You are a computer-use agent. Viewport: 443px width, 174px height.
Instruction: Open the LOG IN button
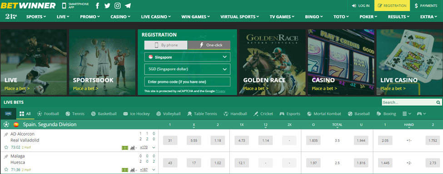click(361, 5)
